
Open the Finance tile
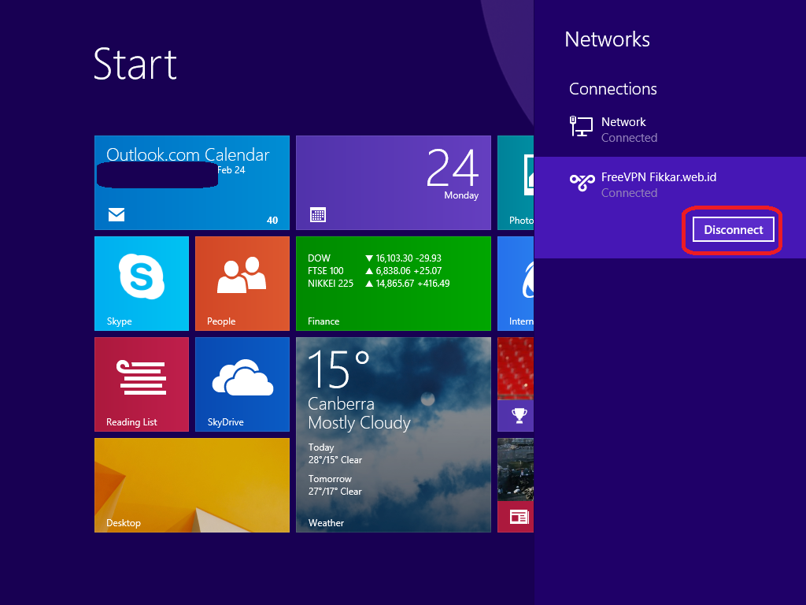tap(394, 284)
